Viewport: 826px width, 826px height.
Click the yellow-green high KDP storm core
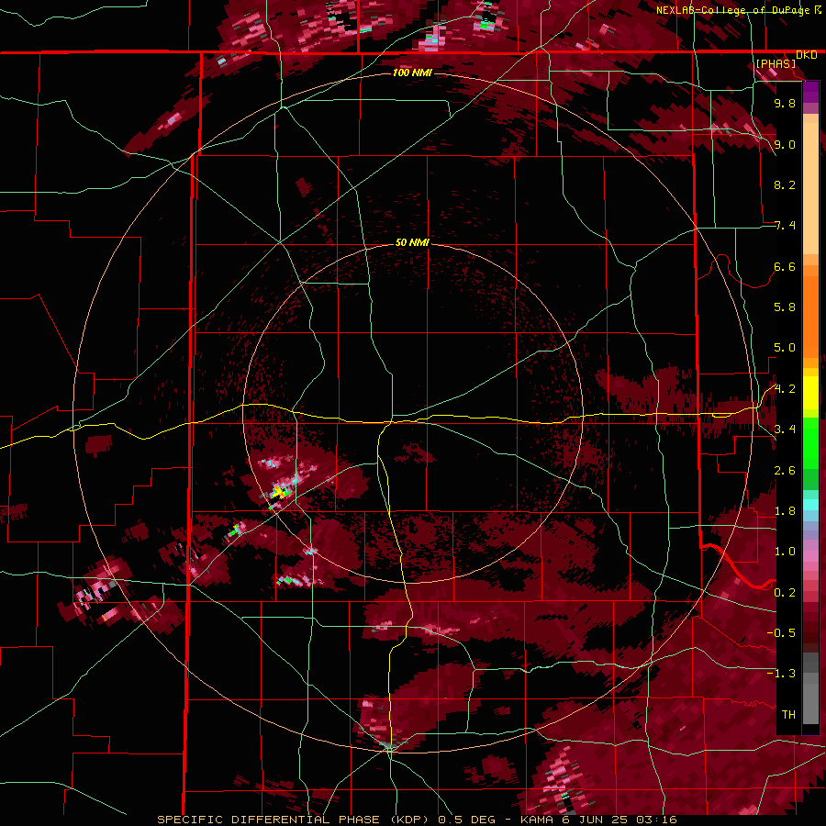pyautogui.click(x=280, y=493)
